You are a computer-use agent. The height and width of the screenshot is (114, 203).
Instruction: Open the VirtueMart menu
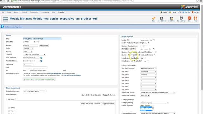[x=61, y=12]
